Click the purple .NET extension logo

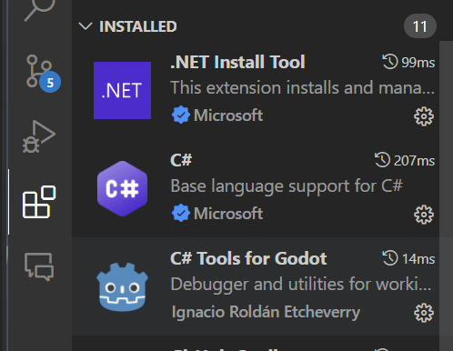coord(122,90)
